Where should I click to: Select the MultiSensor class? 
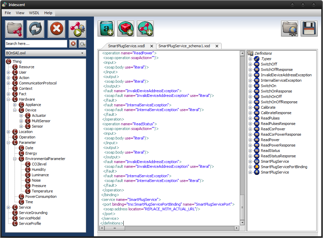(41, 121)
